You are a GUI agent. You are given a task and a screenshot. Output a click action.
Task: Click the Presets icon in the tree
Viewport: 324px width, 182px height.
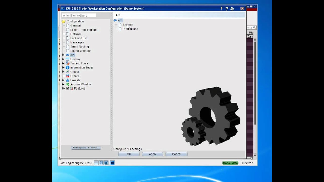tap(68, 80)
